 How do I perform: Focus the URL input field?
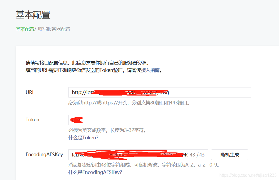pos(160,93)
